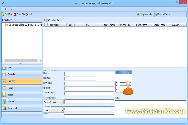This screenshot has height=125, width=188.
Task: Click the application icon in title bar
Action: [x=3, y=3]
